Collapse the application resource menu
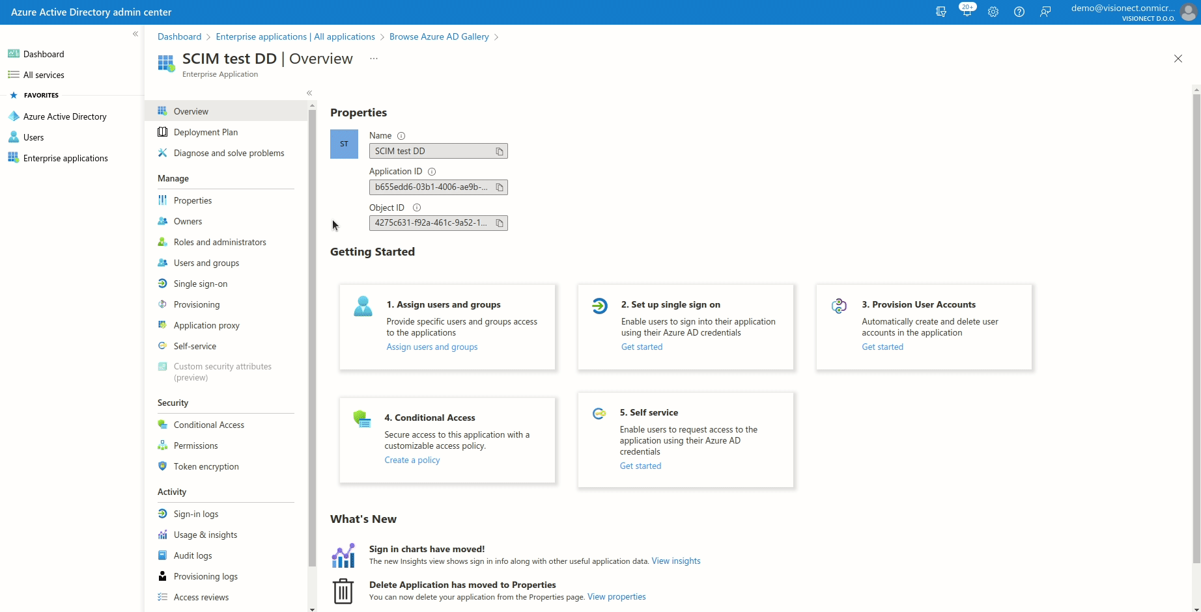This screenshot has width=1201, height=612. (x=309, y=93)
